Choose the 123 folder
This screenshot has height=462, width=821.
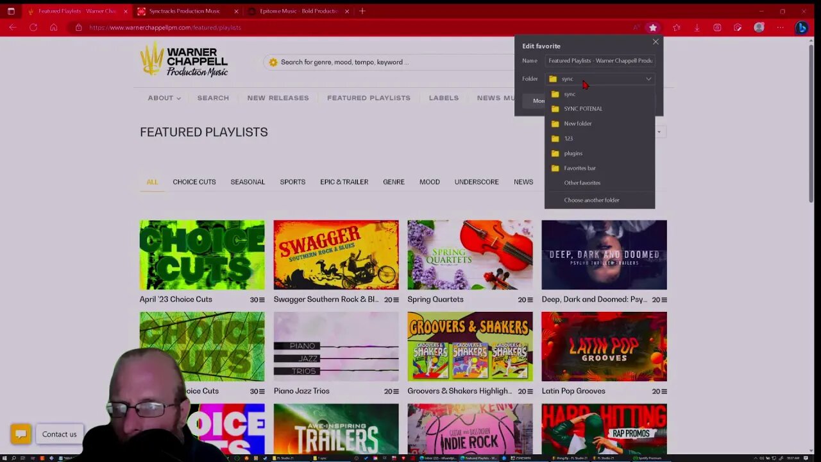click(x=600, y=139)
